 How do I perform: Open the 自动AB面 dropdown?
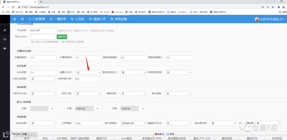[x=43, y=123]
